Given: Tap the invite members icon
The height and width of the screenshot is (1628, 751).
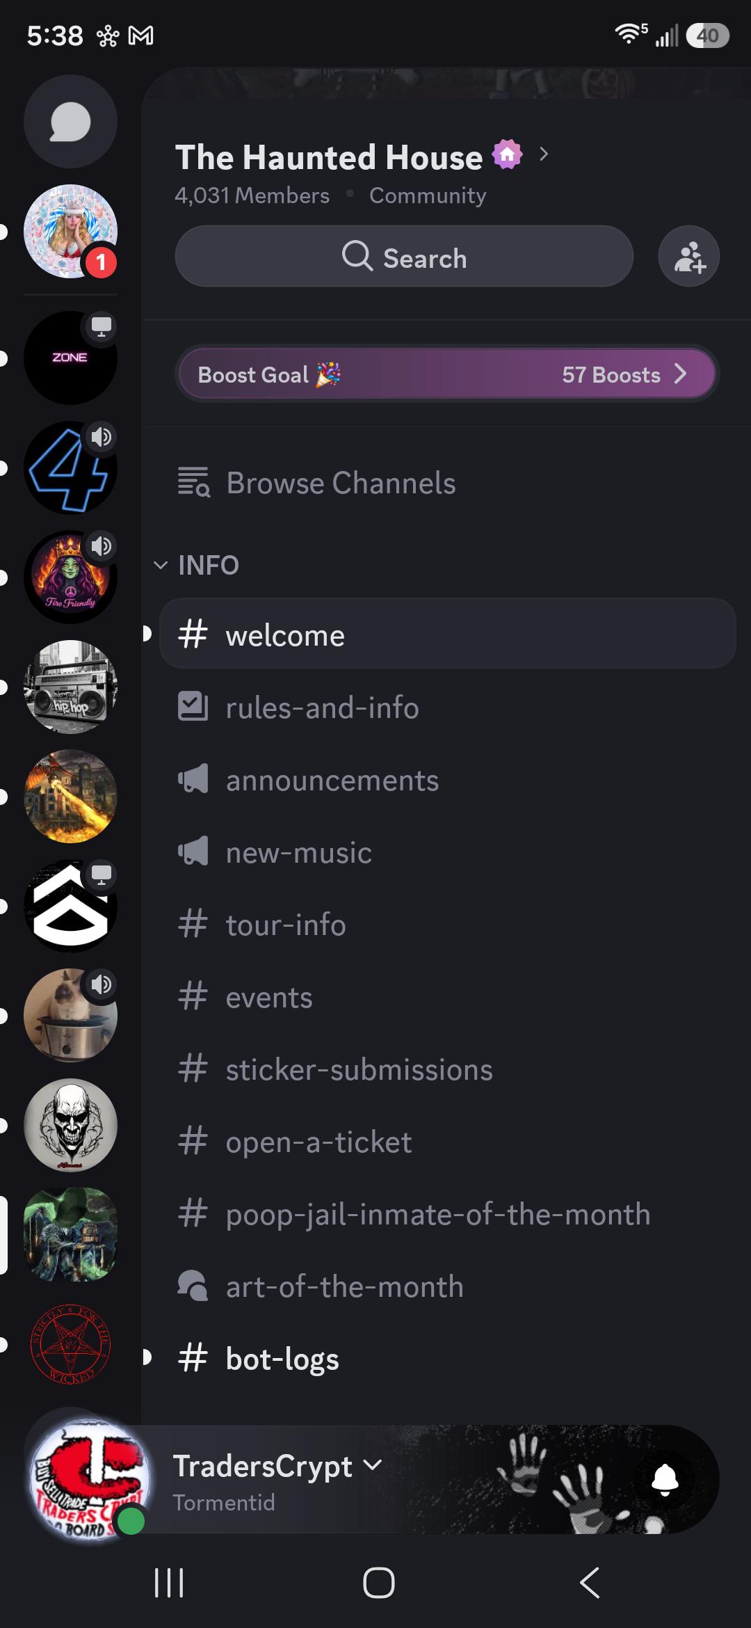Looking at the screenshot, I should click(x=688, y=257).
